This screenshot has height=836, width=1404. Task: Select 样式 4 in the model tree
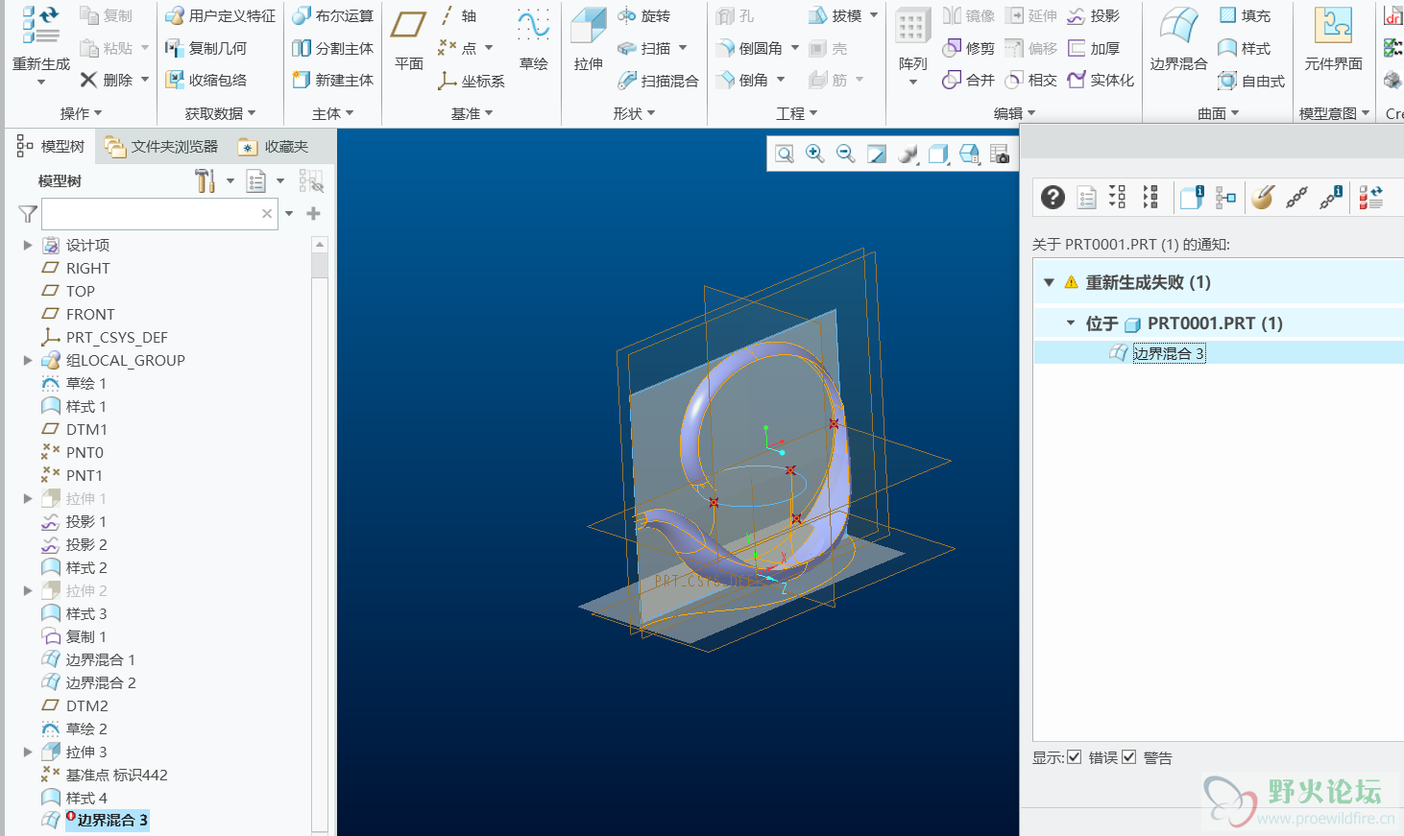(86, 798)
